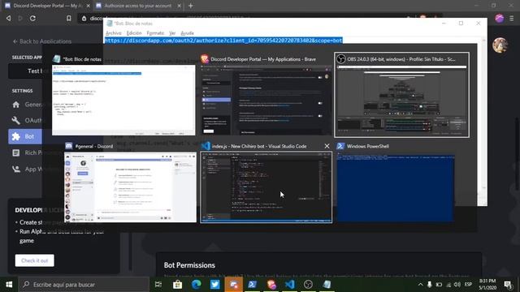Open Discord from the taskbar
This screenshot has width=520, height=292.
[x=233, y=285]
